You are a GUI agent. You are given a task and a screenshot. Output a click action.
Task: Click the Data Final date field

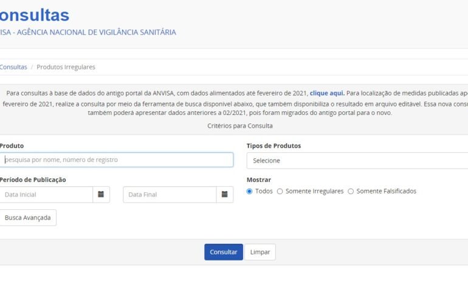(x=170, y=195)
